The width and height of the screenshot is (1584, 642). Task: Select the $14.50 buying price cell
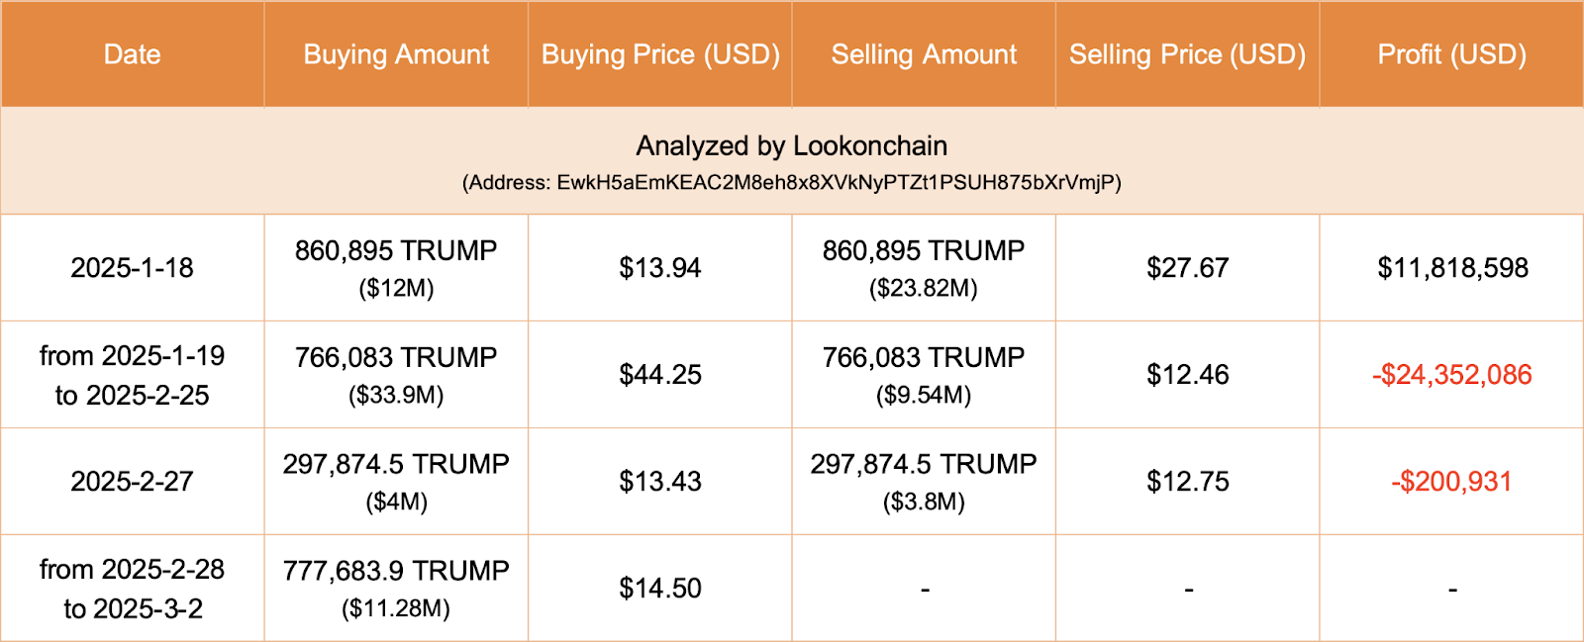(660, 589)
